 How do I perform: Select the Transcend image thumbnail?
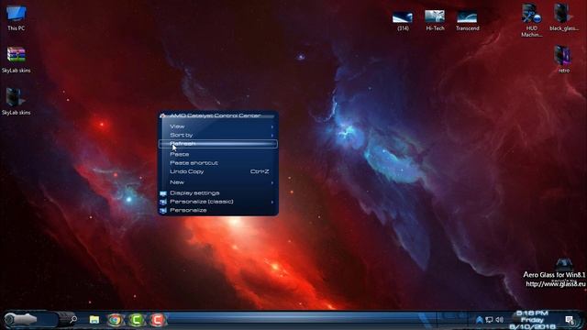point(467,20)
